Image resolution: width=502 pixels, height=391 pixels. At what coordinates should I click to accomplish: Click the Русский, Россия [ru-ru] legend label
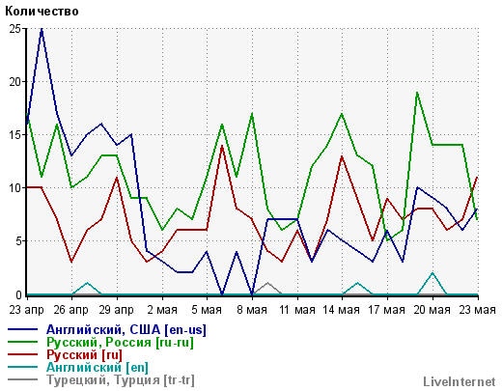120,343
